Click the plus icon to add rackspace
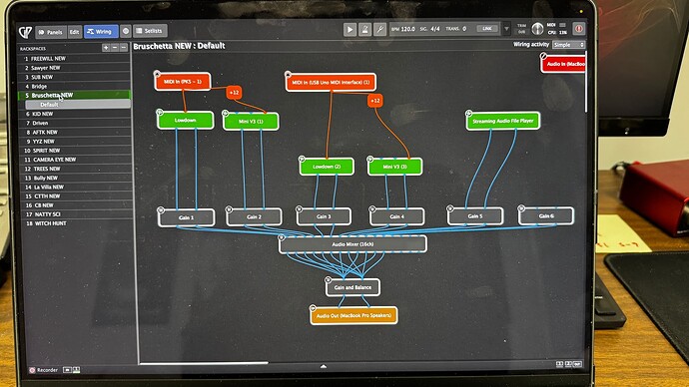The height and width of the screenshot is (387, 689). (x=106, y=48)
